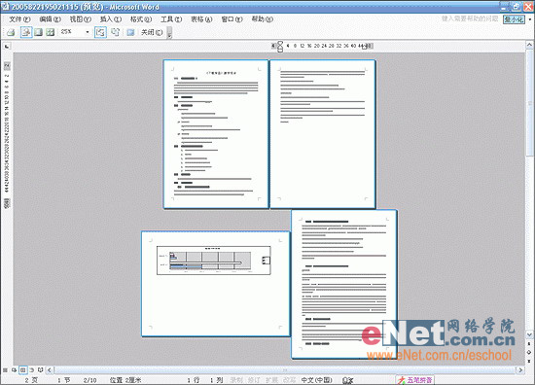Toggle 修订 track changes in status bar
The image size is (535, 385).
point(254,380)
